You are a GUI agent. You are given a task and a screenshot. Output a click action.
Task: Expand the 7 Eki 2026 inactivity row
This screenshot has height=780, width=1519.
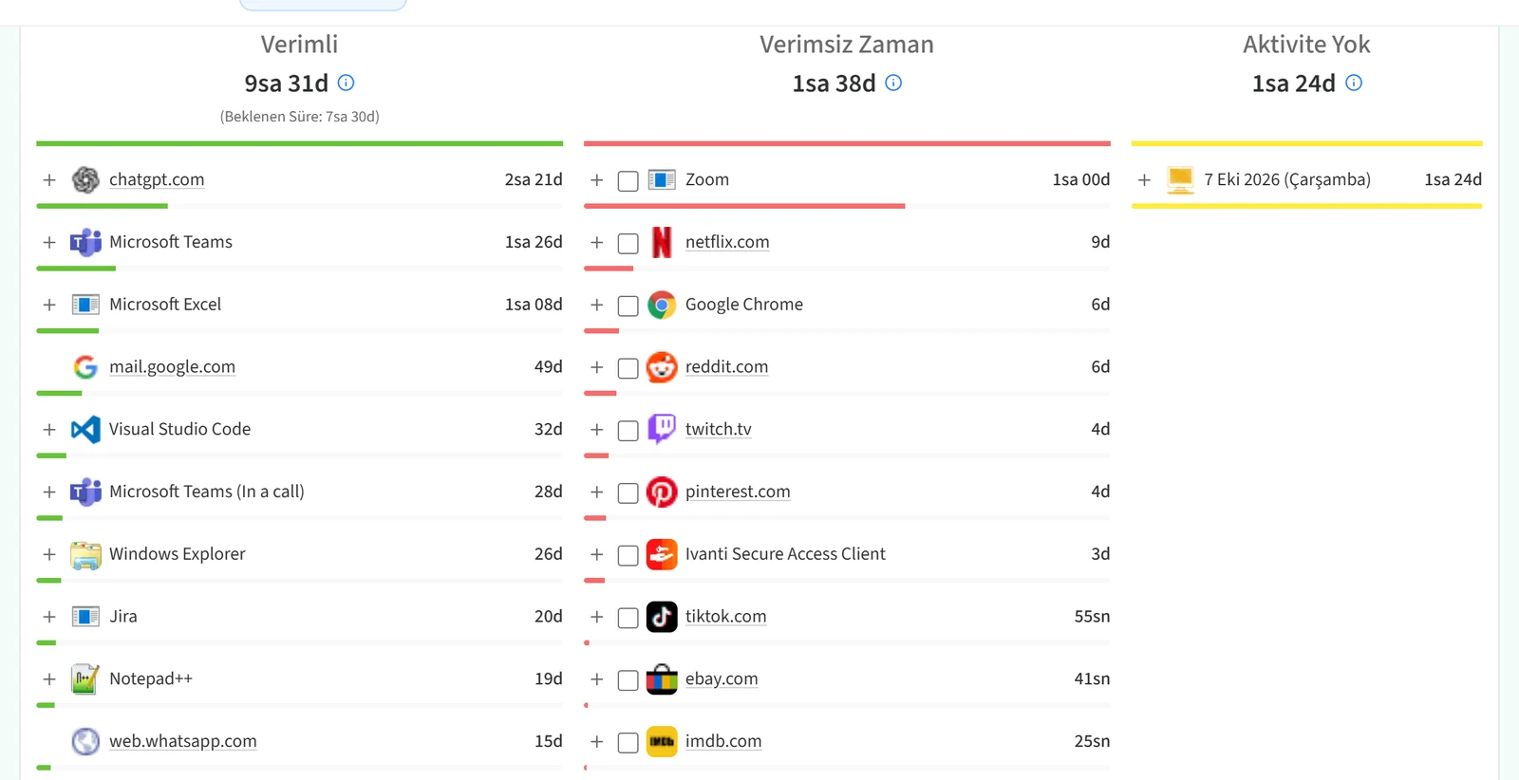[1144, 180]
